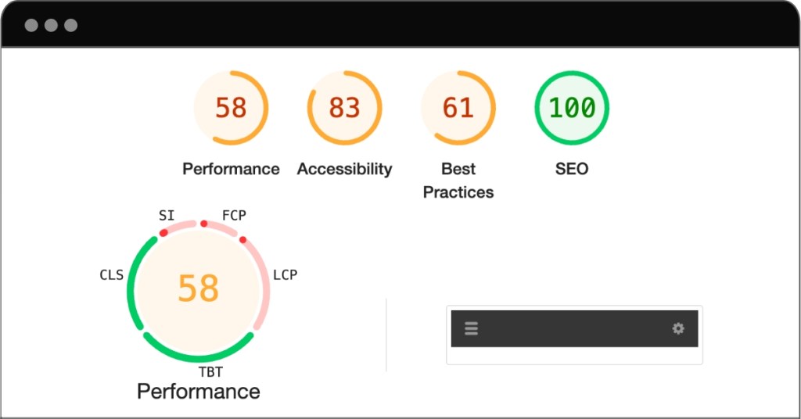Select the Best Practices score gauge showing 61
Viewport: 801px width, 419px height.
458,108
